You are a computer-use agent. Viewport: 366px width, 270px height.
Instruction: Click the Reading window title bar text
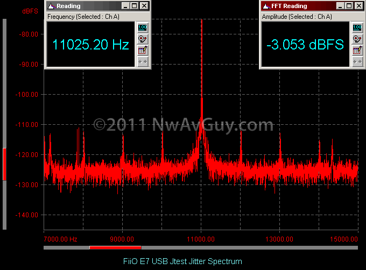[x=68, y=6]
